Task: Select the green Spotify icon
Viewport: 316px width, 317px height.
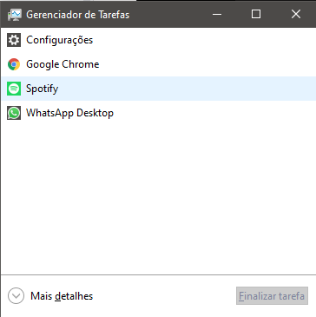Action: click(14, 89)
